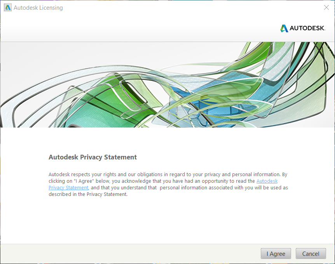The image size is (335, 264).
Task: Click the Autodesk app icon in title bar
Action: pyautogui.click(x=8, y=8)
